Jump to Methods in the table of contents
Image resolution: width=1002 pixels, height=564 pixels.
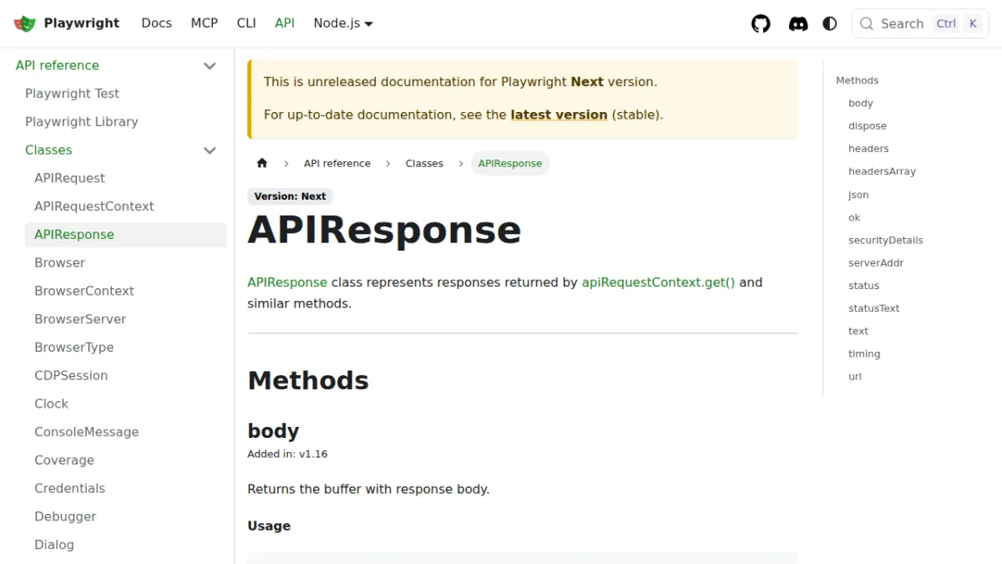click(x=857, y=80)
